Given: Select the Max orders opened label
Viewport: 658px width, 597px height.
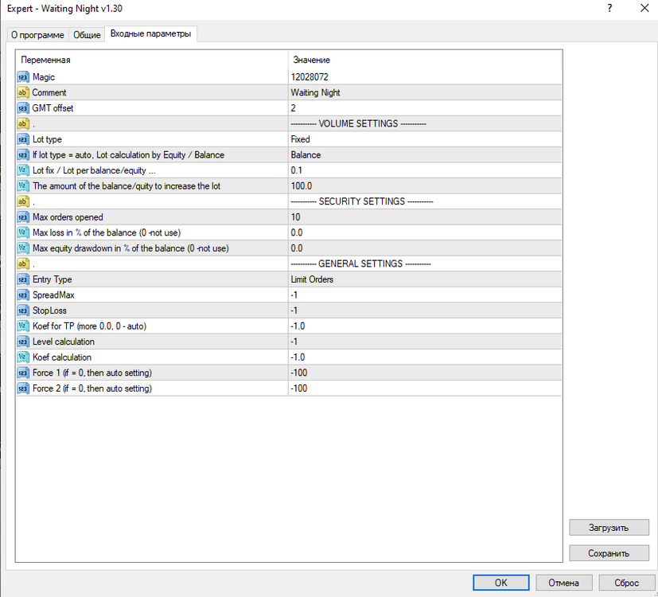Looking at the screenshot, I should tap(68, 217).
